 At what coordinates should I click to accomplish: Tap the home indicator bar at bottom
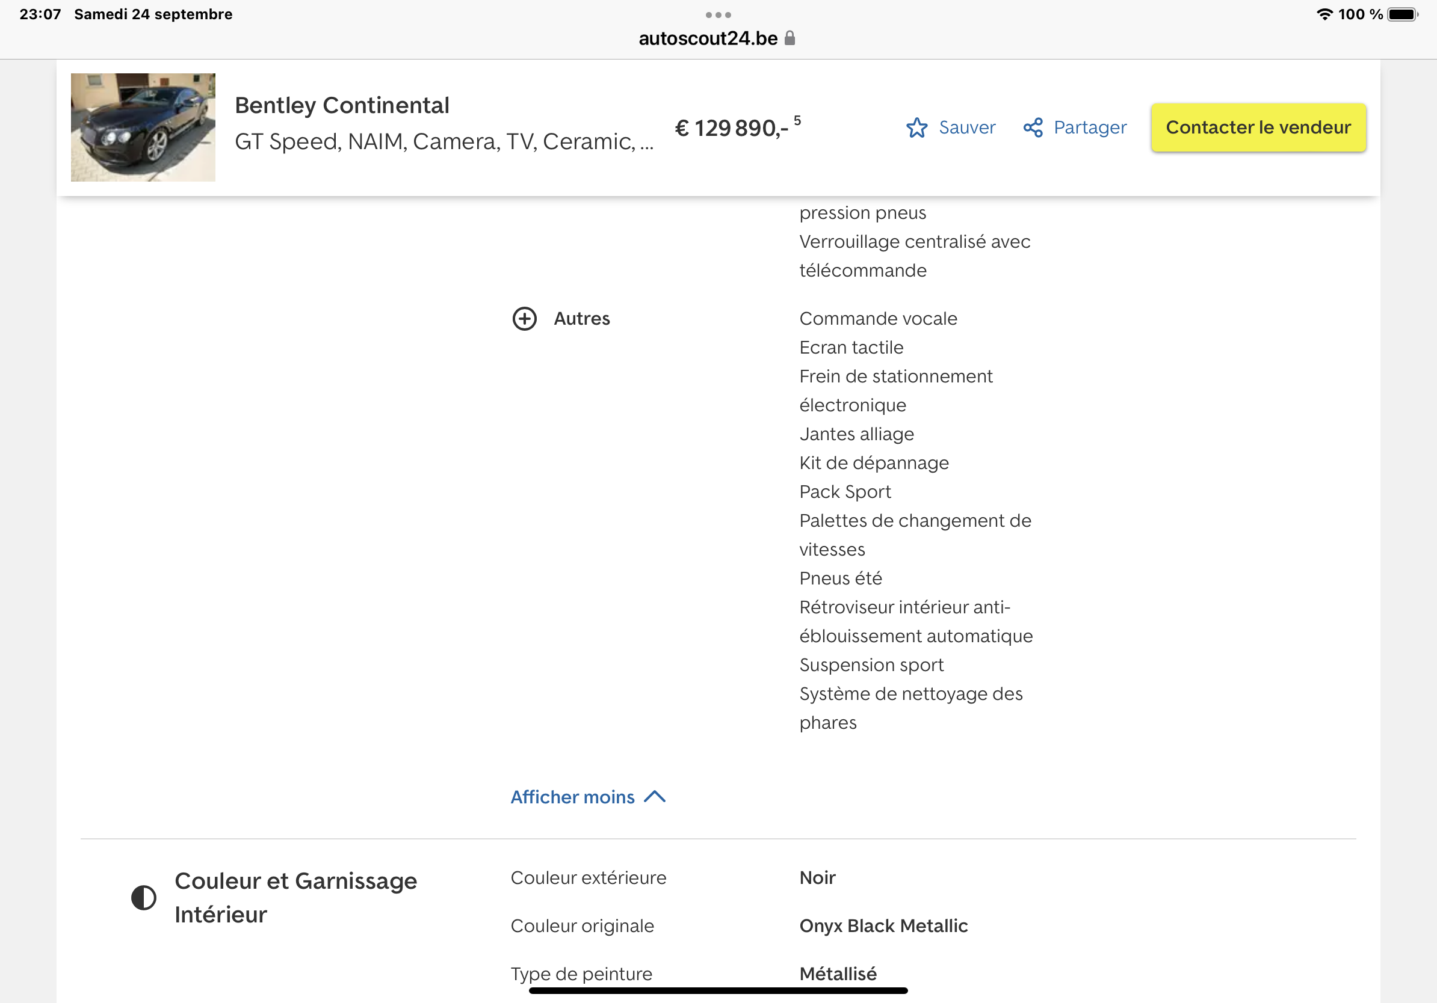[718, 990]
